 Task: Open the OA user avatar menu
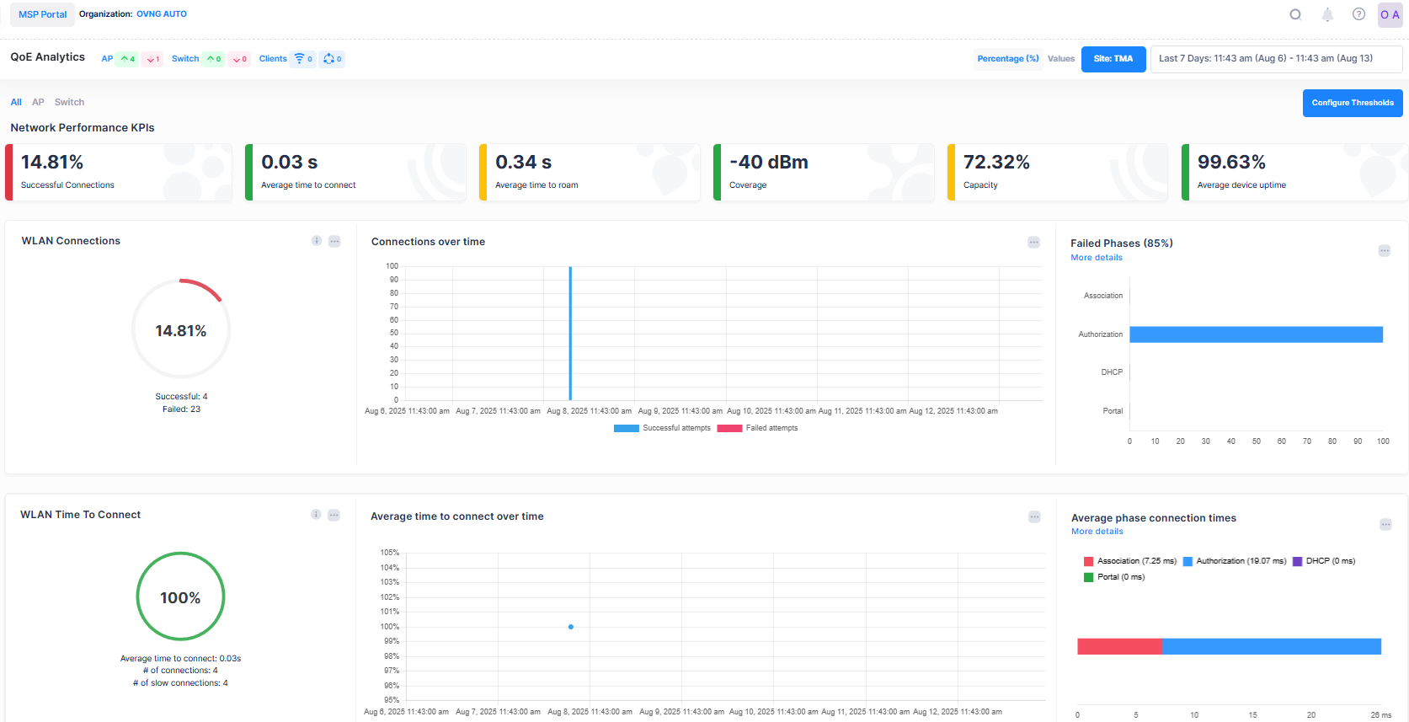(1390, 14)
